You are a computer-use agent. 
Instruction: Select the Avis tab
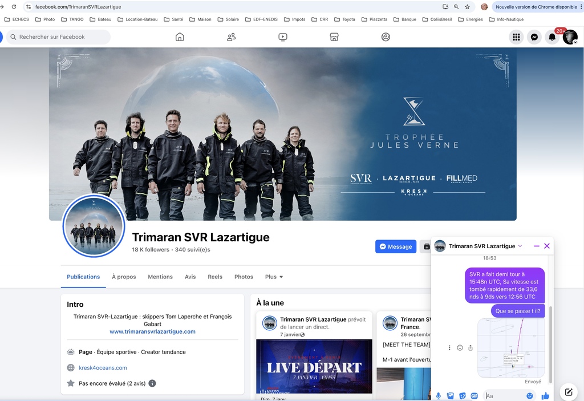[190, 277]
